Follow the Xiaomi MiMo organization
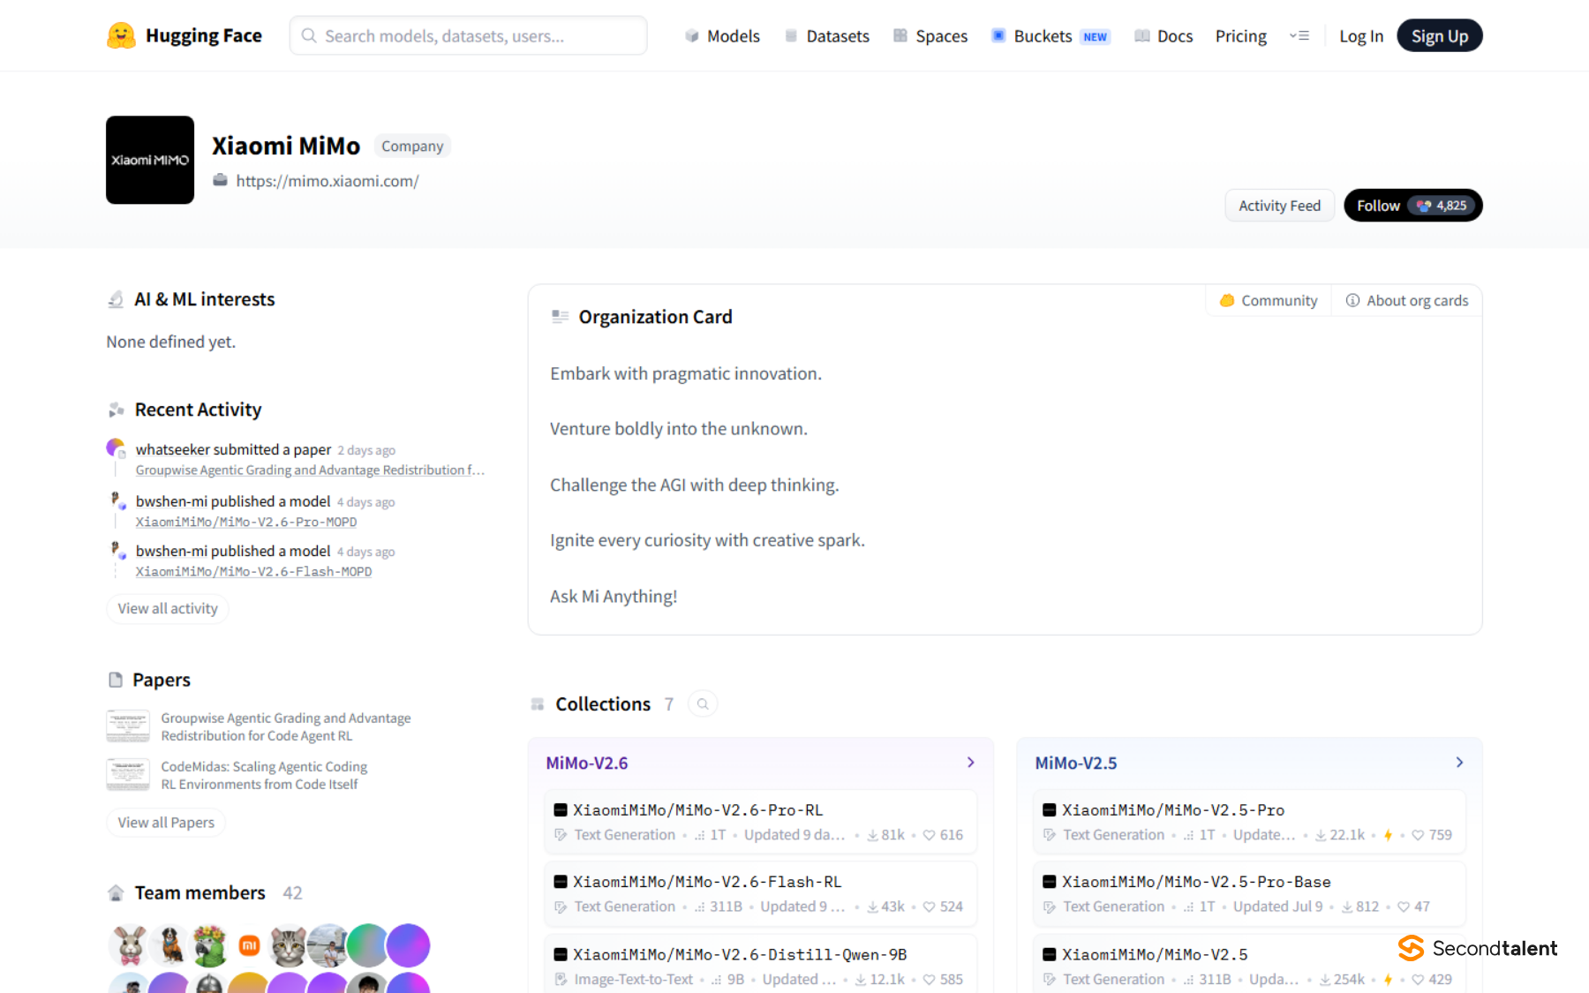 [x=1413, y=206]
